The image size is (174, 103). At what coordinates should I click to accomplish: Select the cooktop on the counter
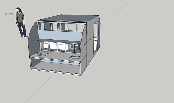coord(42,54)
